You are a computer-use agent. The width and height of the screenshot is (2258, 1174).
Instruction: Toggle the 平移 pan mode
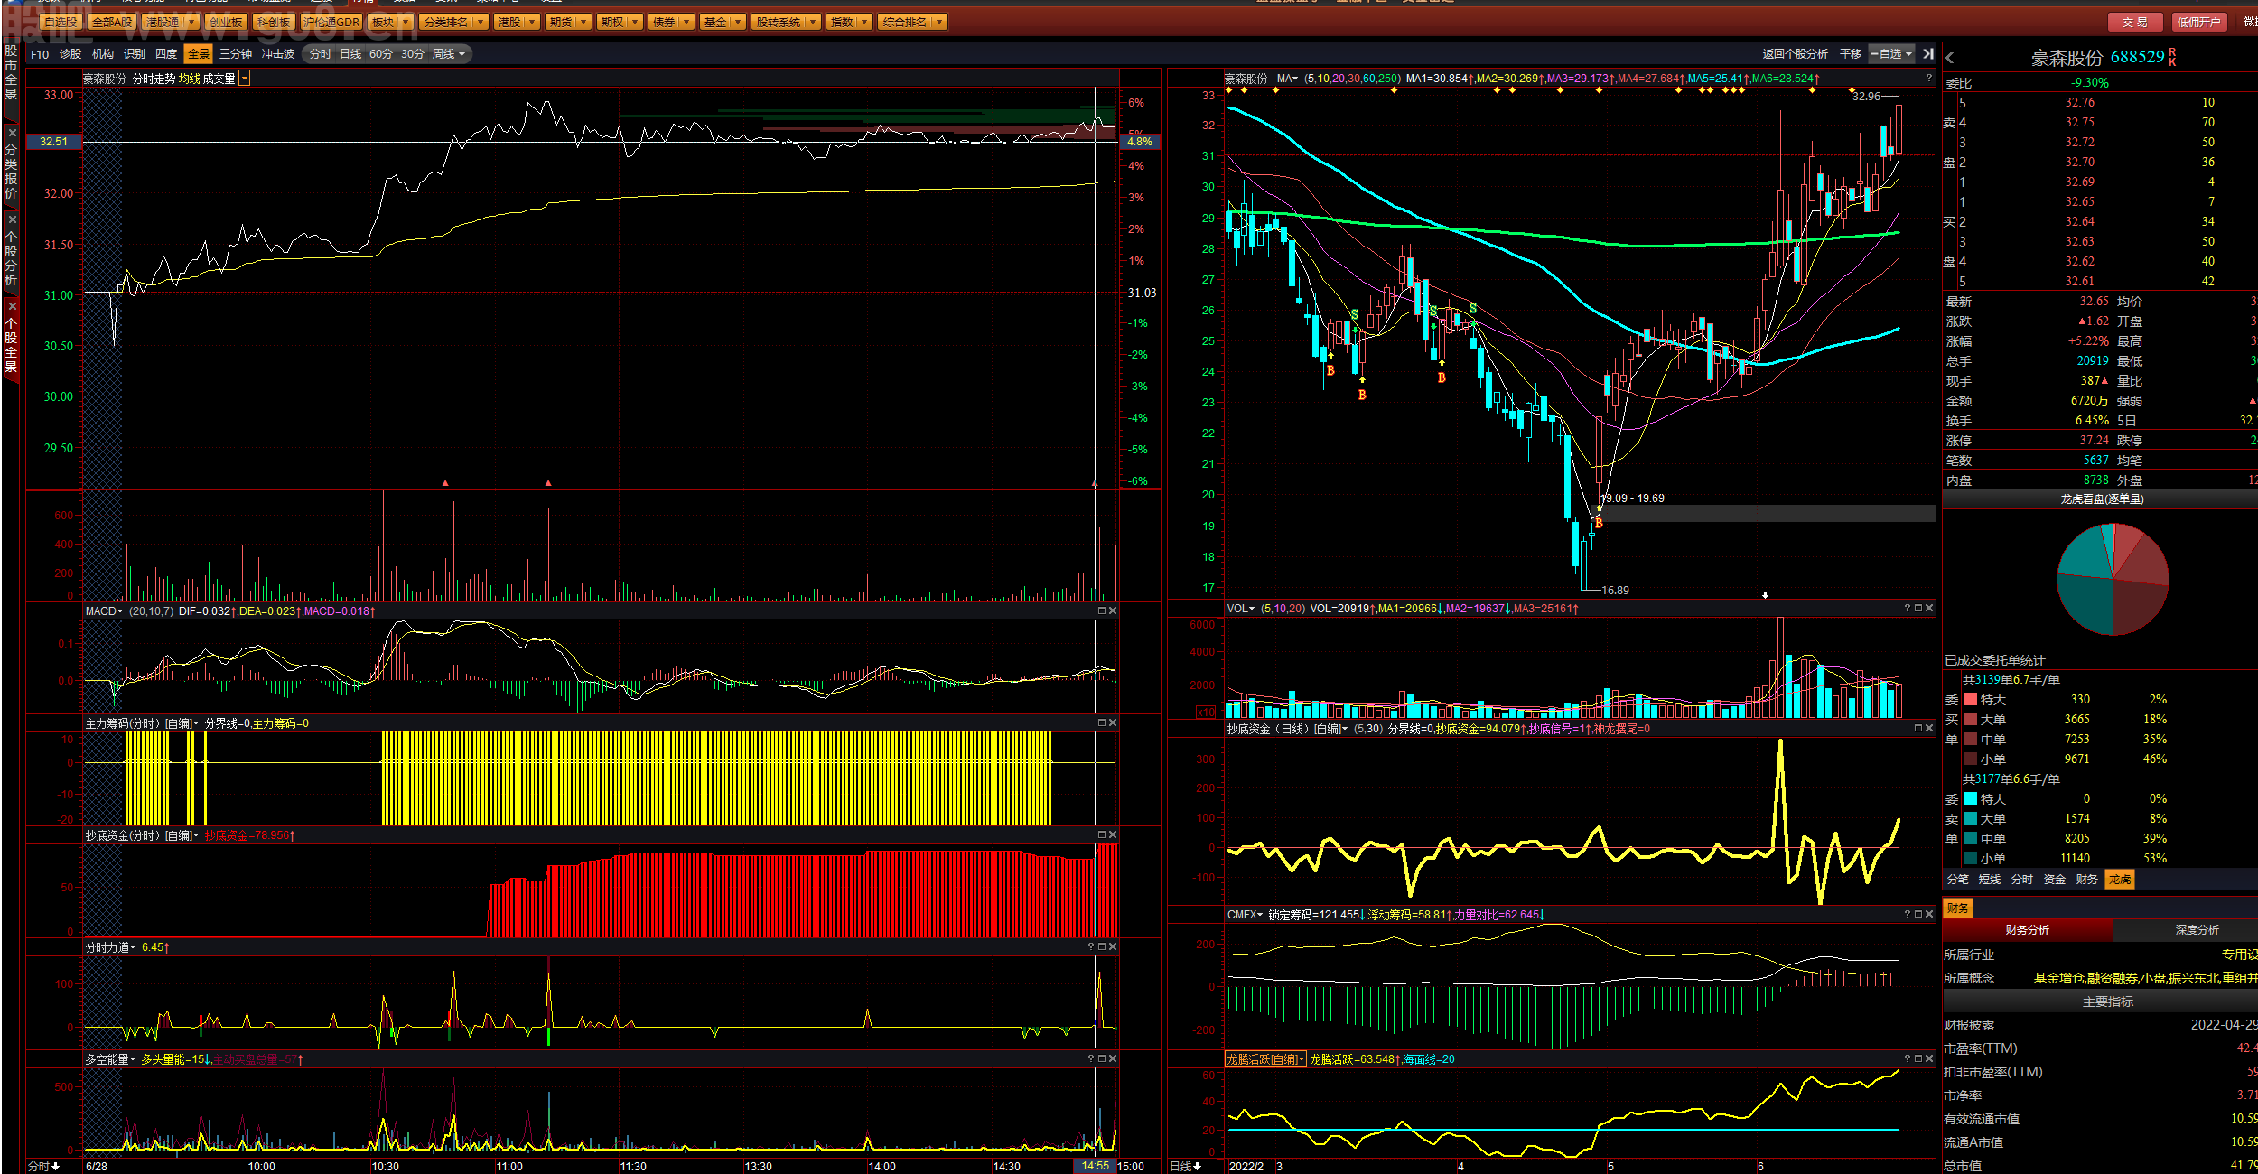[1851, 54]
